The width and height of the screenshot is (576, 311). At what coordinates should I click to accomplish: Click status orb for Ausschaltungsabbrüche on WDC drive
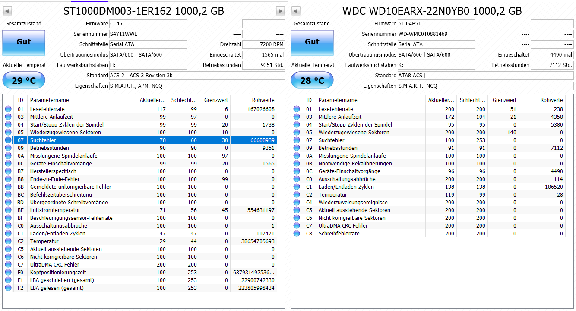point(297,179)
